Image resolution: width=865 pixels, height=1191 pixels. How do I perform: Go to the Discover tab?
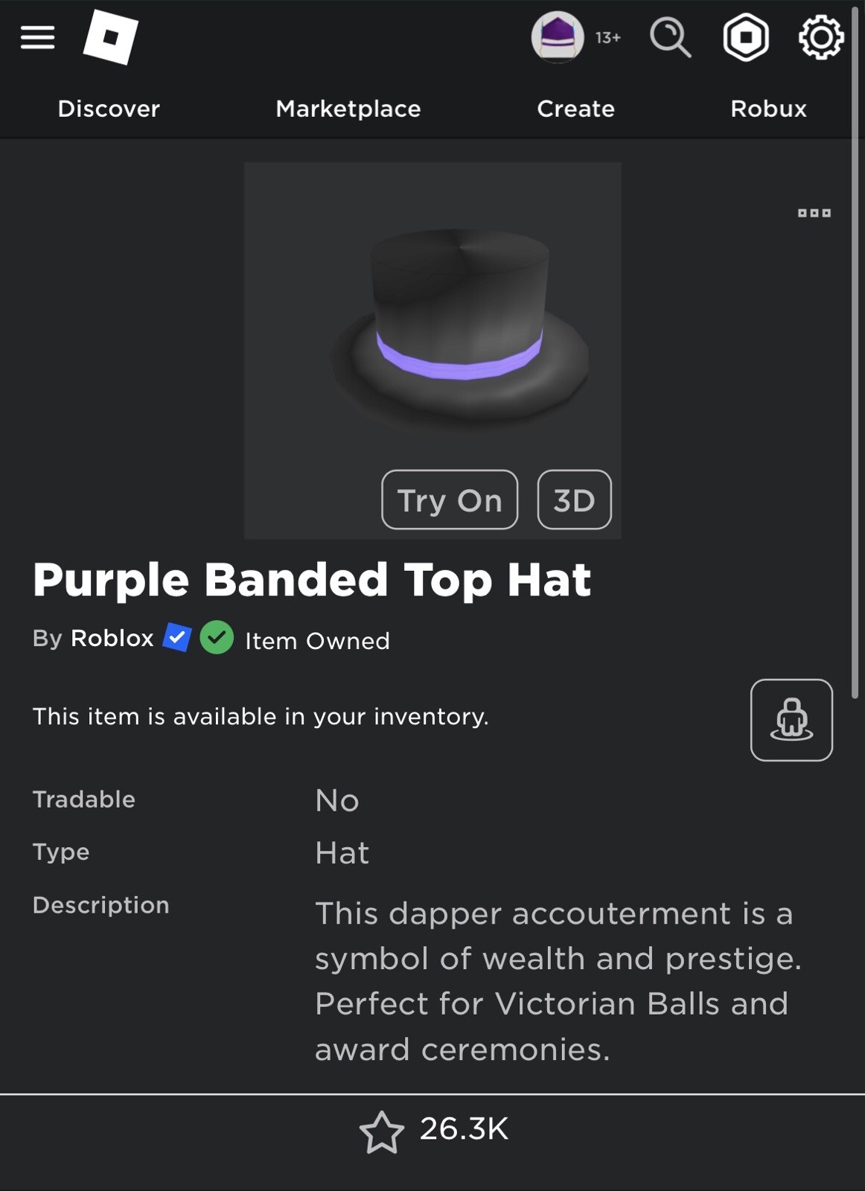[109, 109]
